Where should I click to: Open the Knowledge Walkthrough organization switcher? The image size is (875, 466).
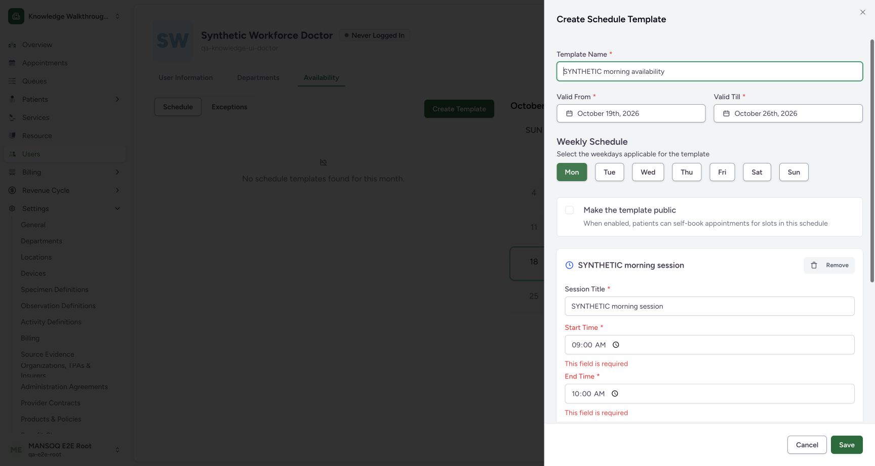(65, 16)
